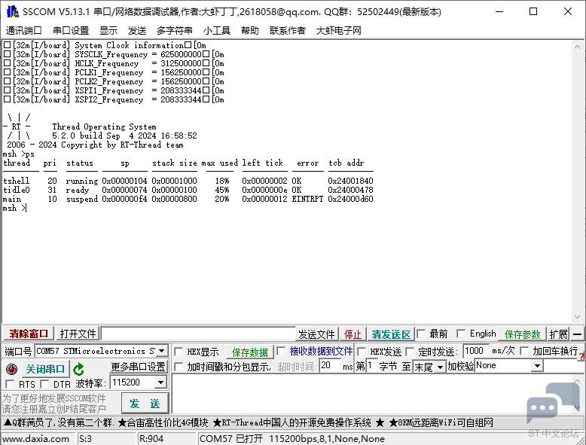Click the 关闭串口 button
Image resolution: width=586 pixels, height=445 pixels.
[x=46, y=370]
